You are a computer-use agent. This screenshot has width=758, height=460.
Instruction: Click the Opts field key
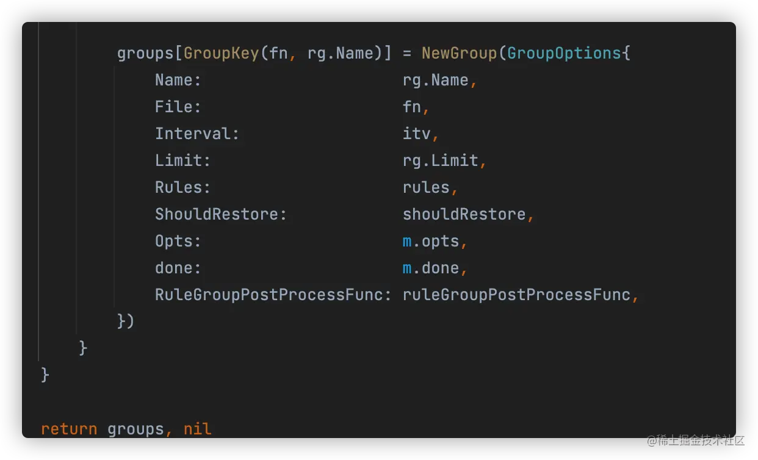pos(177,241)
